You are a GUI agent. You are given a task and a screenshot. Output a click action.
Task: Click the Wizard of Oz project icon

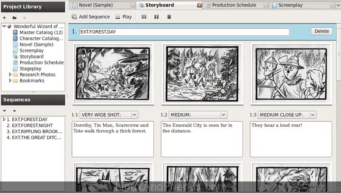click(9, 26)
